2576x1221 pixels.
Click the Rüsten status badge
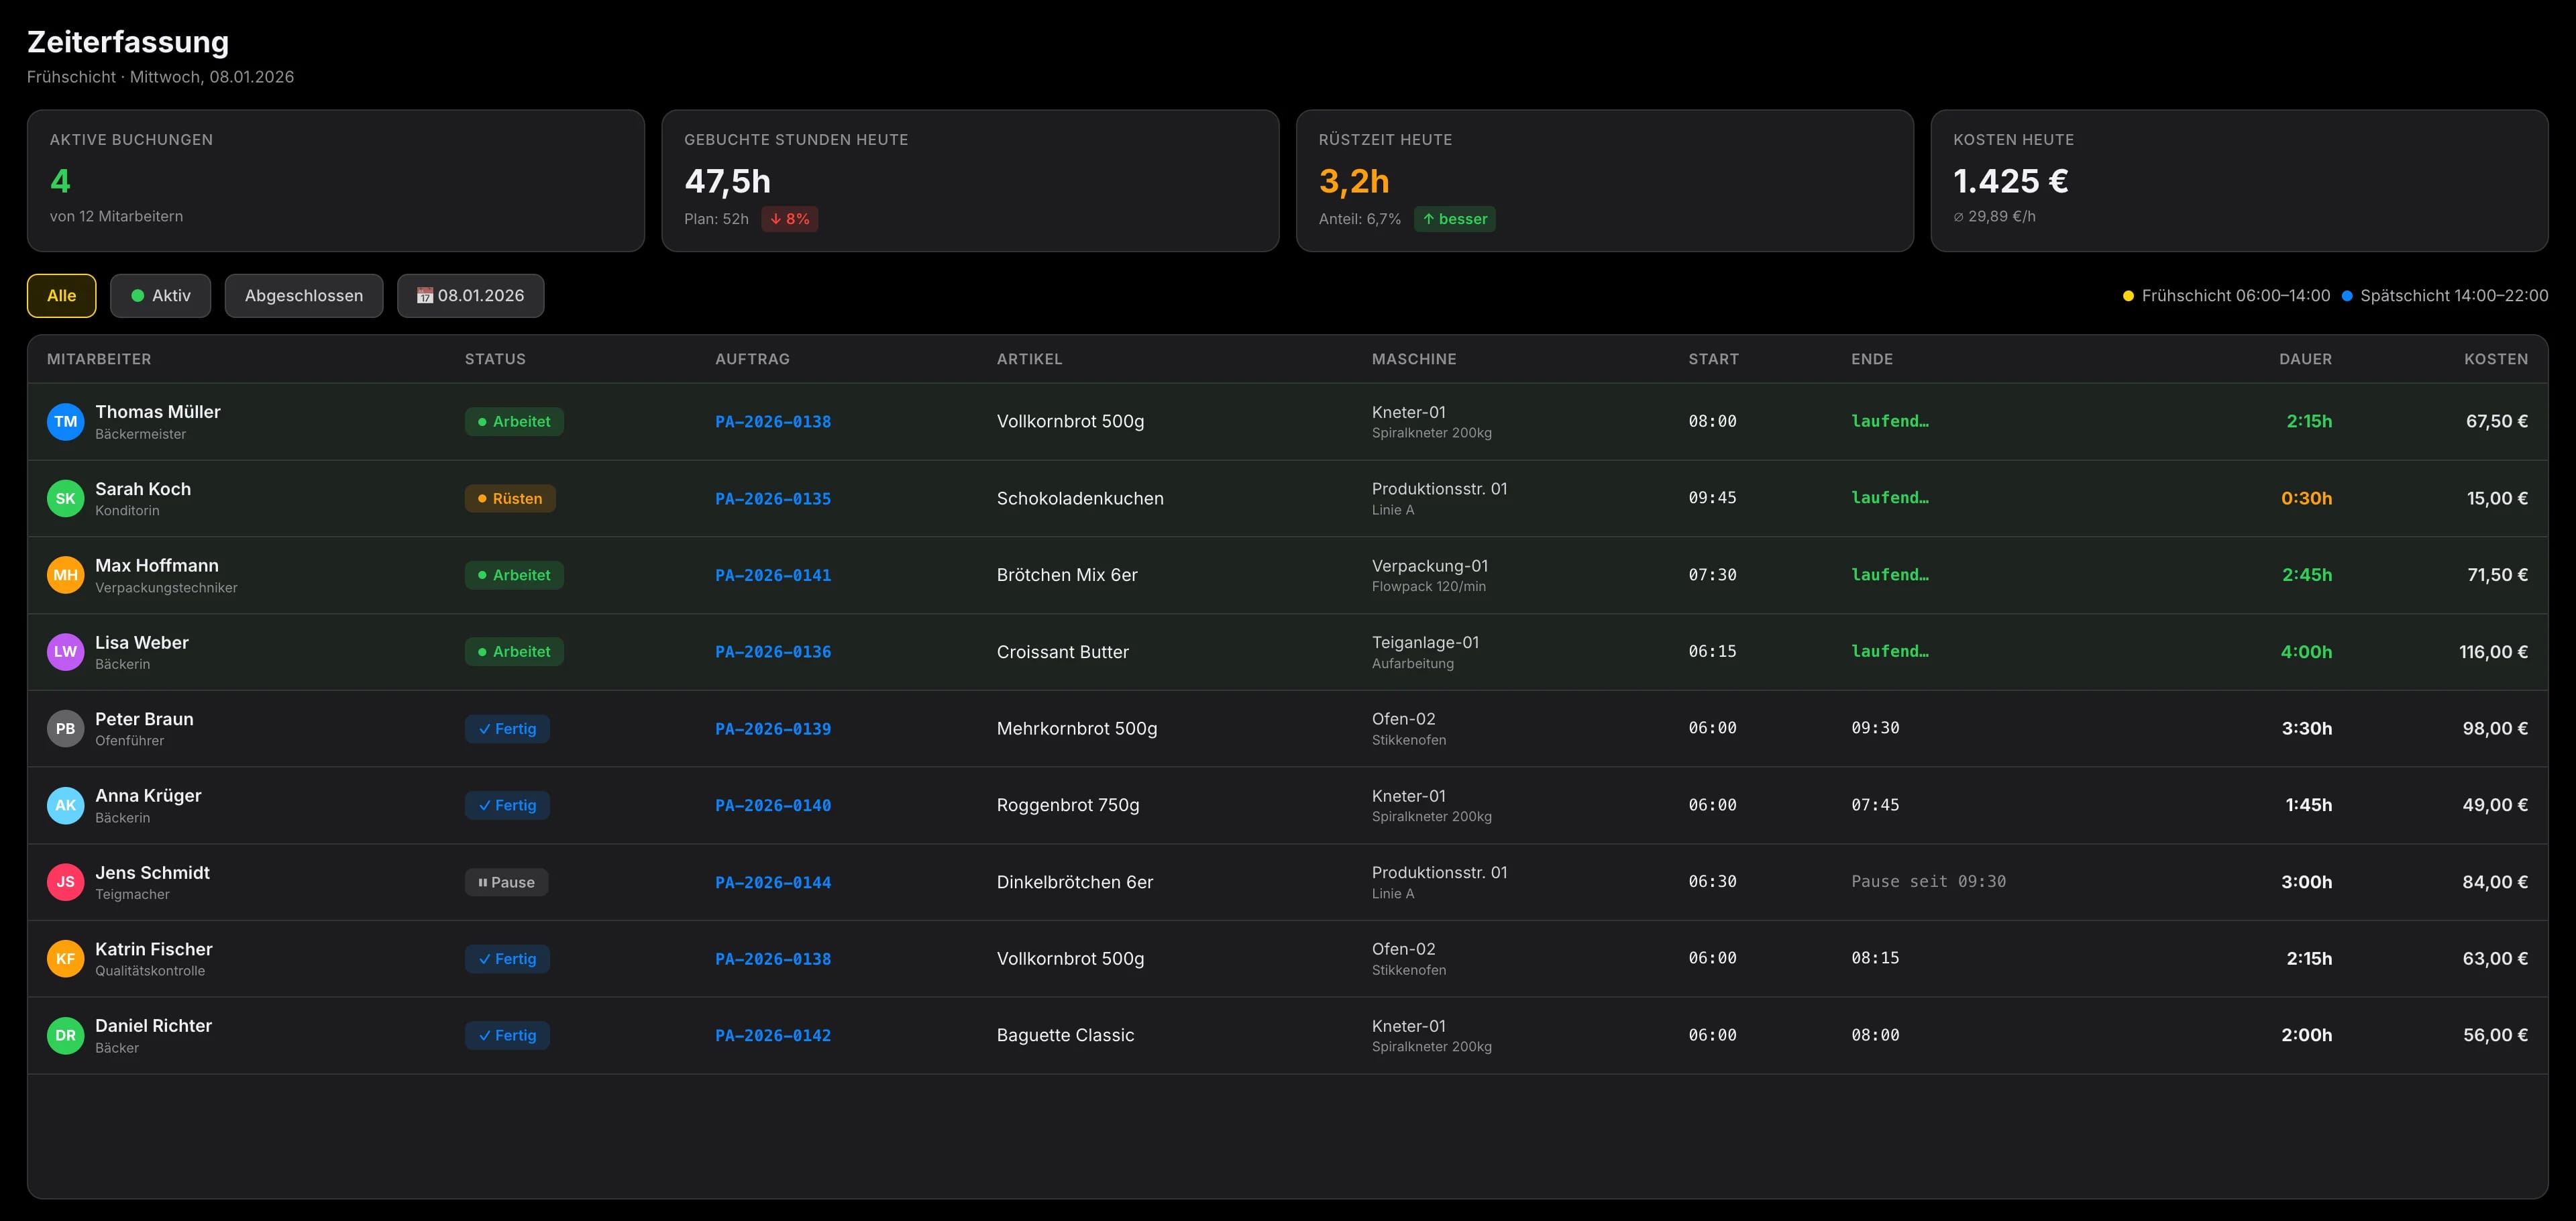(509, 498)
